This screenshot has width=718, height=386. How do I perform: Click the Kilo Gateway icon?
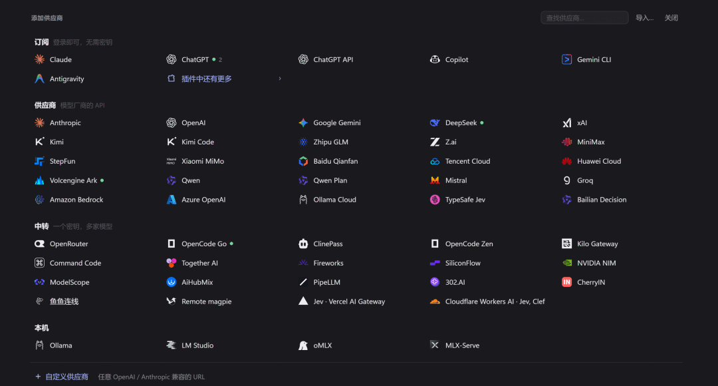point(566,244)
